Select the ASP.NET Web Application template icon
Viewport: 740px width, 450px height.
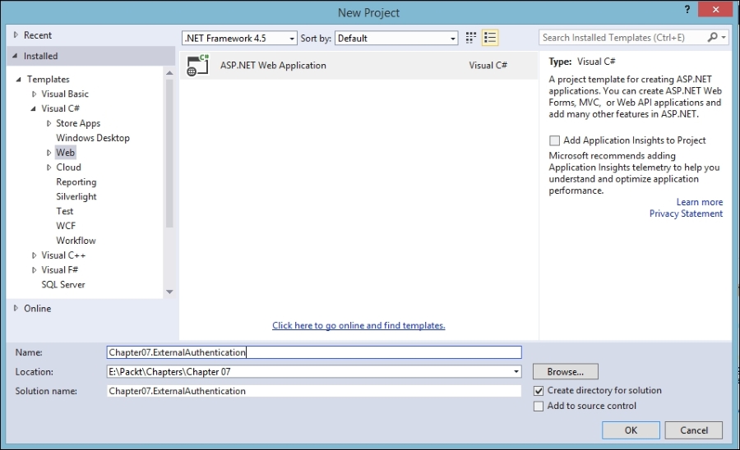click(197, 66)
